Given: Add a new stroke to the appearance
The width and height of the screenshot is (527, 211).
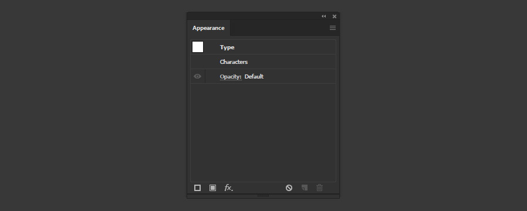Looking at the screenshot, I should coord(198,188).
